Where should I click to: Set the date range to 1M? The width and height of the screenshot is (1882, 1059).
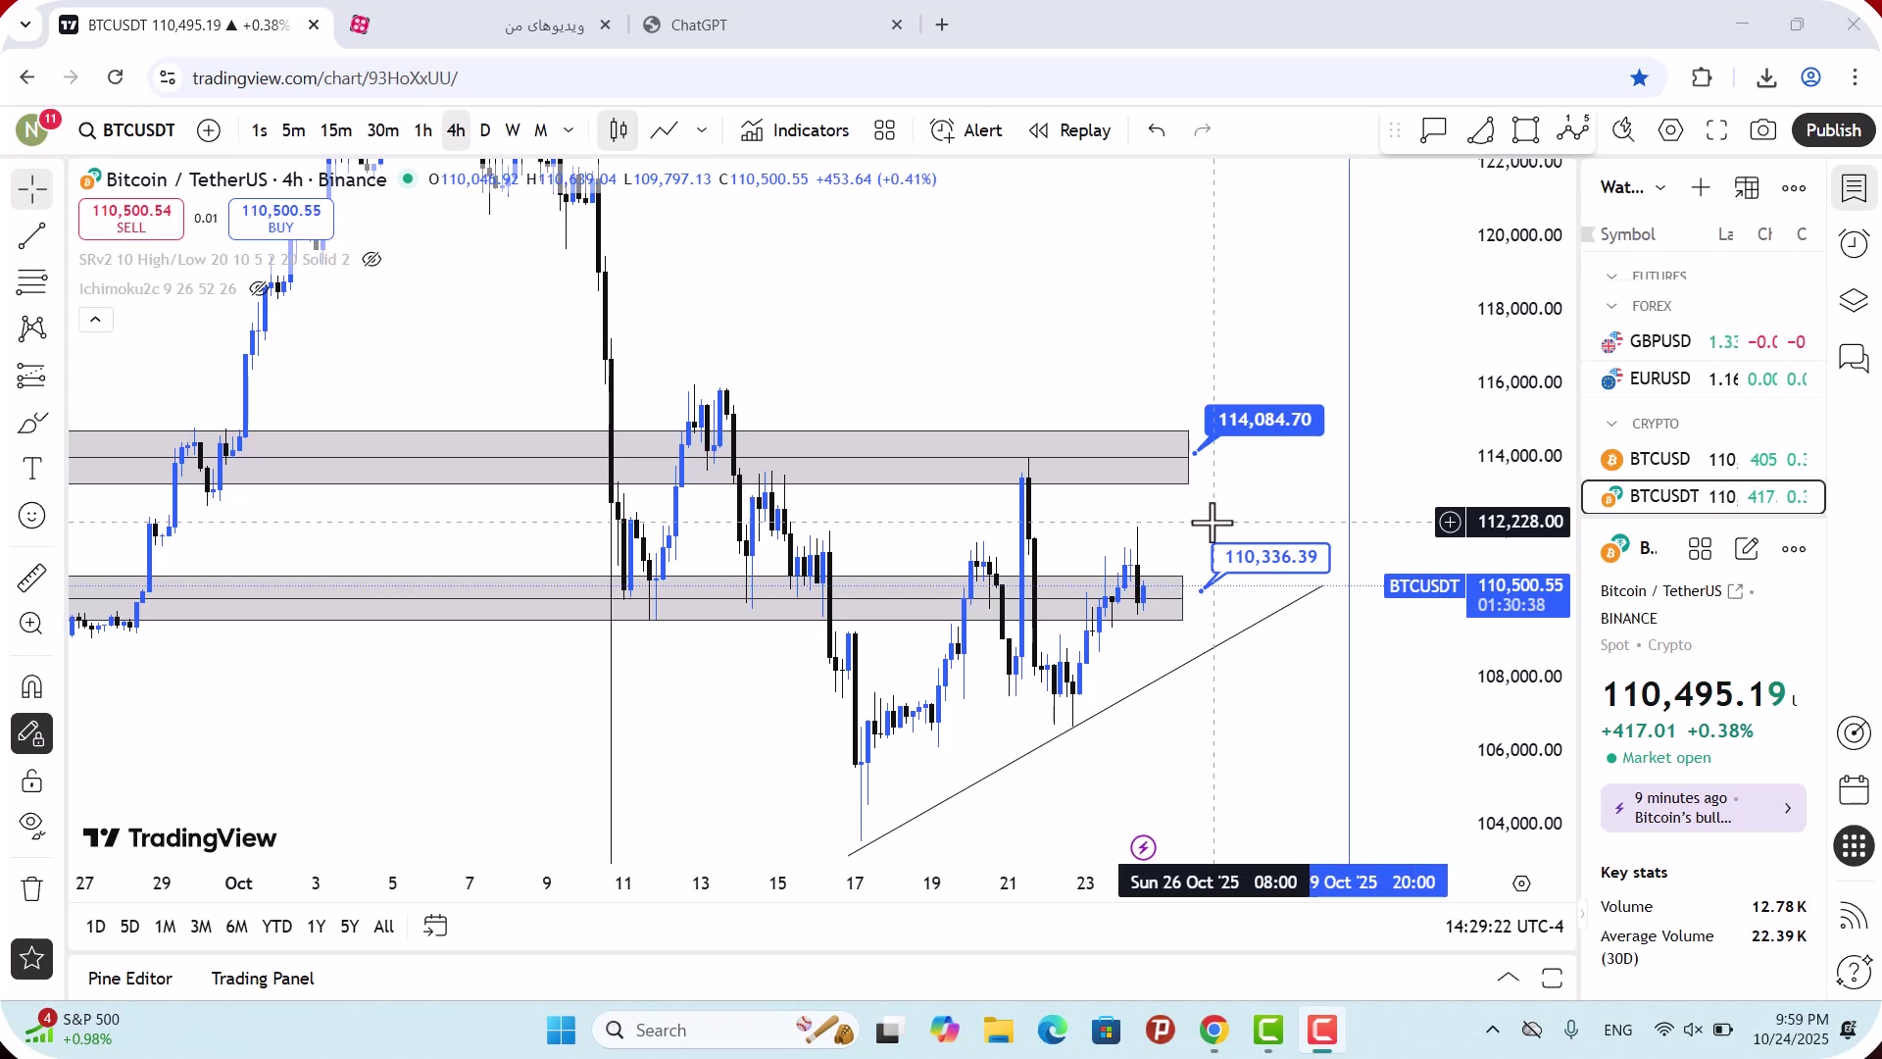[166, 927]
